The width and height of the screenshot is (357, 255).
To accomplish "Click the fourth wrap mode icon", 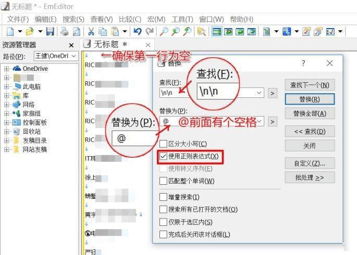I will click(x=252, y=31).
